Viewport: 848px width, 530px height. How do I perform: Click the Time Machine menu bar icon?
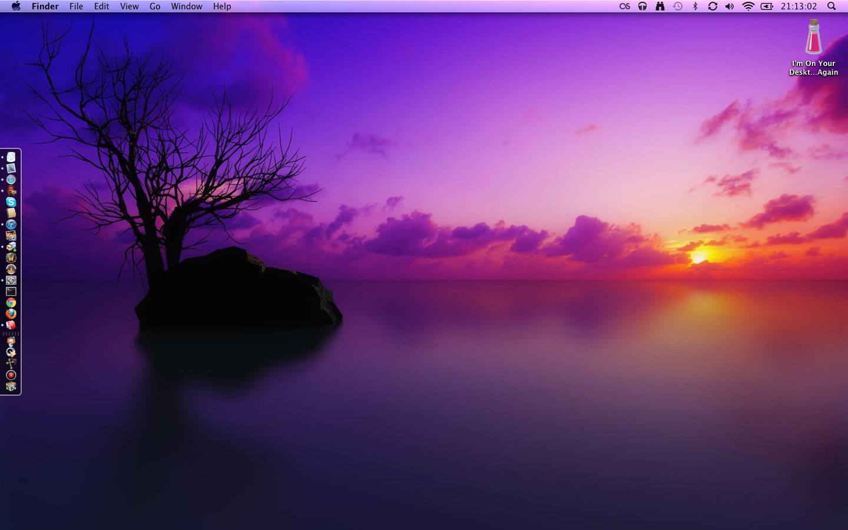pyautogui.click(x=678, y=6)
